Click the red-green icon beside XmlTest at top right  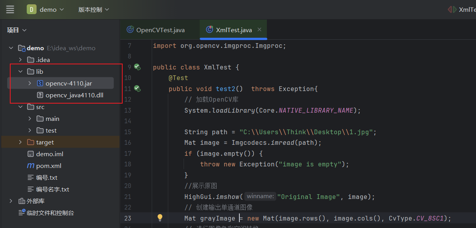[x=452, y=9]
